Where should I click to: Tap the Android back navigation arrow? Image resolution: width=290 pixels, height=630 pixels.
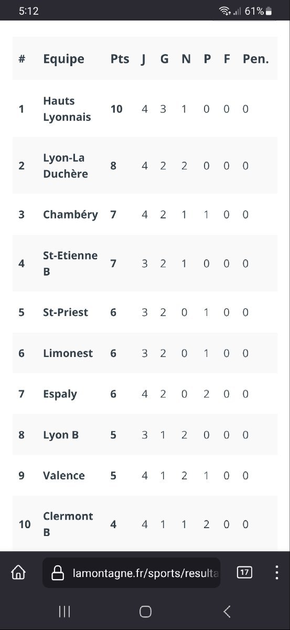point(227,611)
